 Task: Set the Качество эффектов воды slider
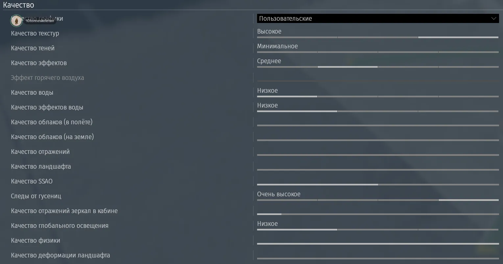(x=378, y=111)
